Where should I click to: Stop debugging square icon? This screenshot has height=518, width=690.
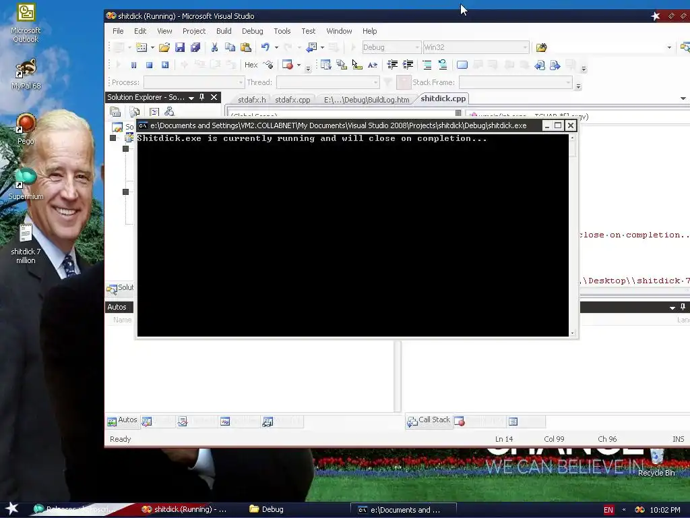[x=149, y=65]
